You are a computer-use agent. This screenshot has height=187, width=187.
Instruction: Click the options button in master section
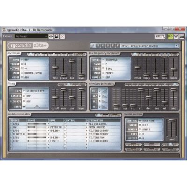pos(170,149)
